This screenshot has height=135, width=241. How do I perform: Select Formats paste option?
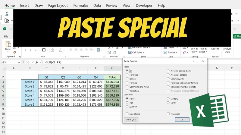coord(127,83)
